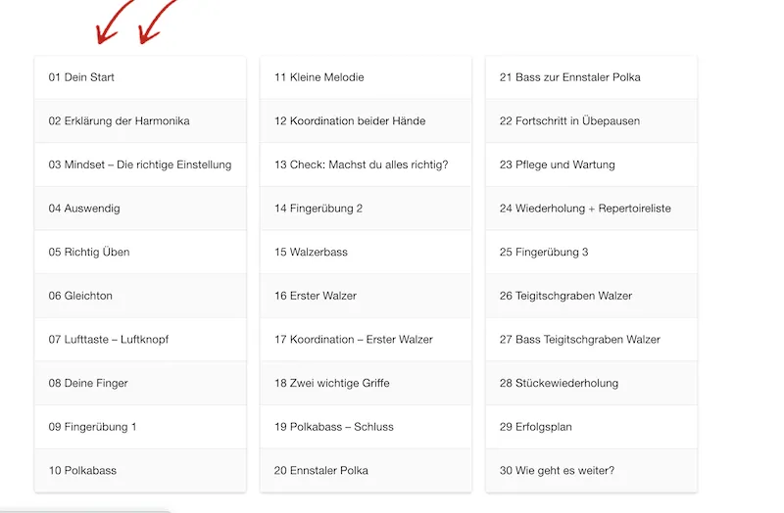Select 02 Erklärung der Harmonika
The height and width of the screenshot is (513, 784).
tap(140, 120)
